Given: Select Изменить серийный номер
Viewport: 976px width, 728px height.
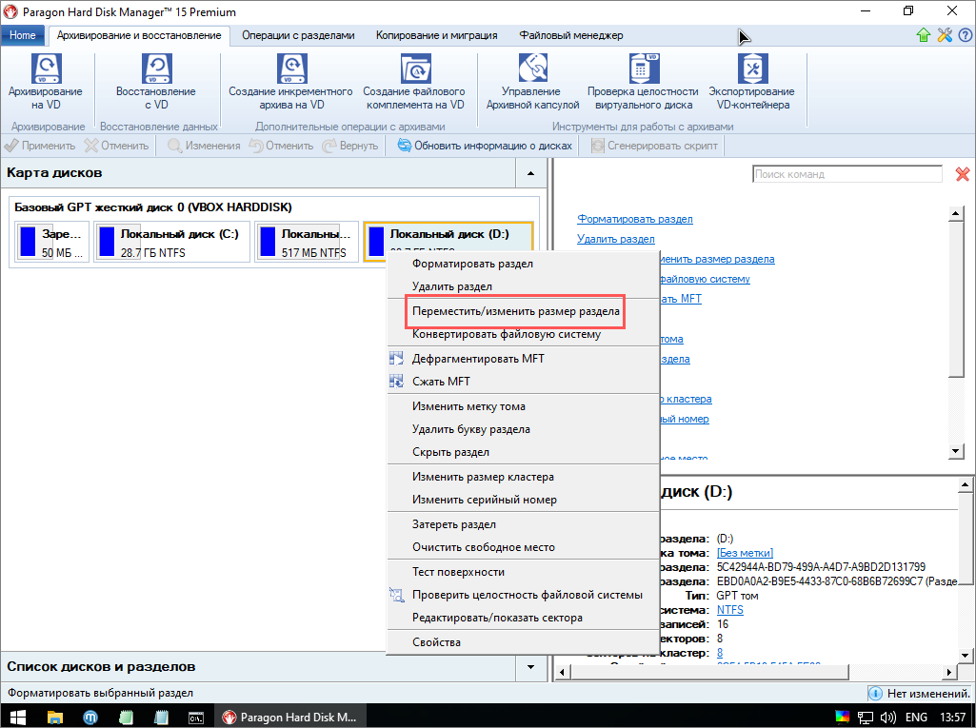Looking at the screenshot, I should click(x=523, y=500).
